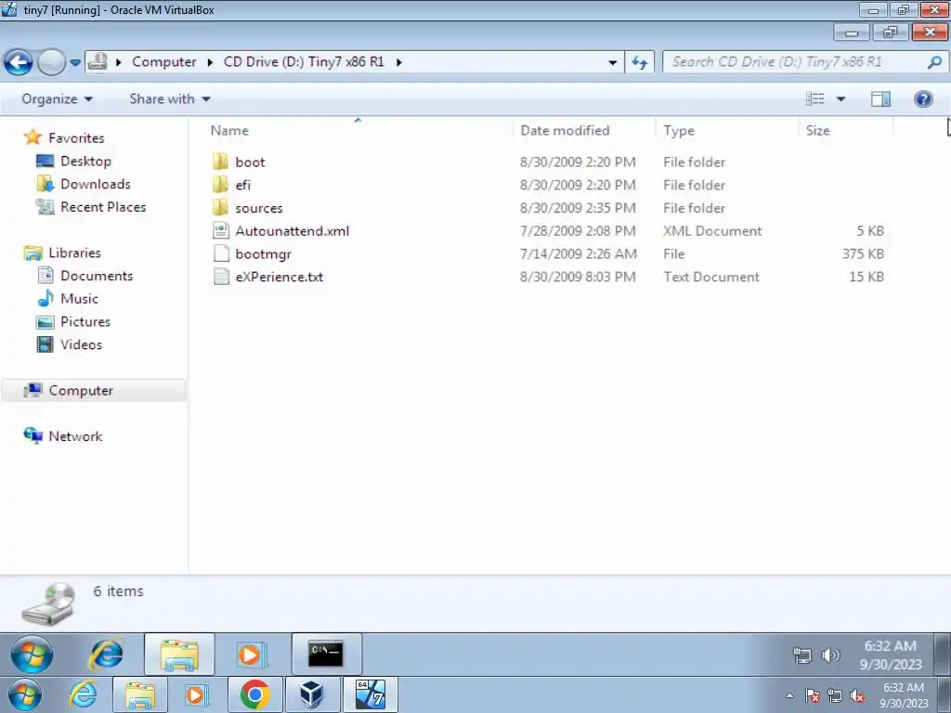Click the 375 KB size cell
The width and height of the screenshot is (951, 713).
pyautogui.click(x=863, y=254)
